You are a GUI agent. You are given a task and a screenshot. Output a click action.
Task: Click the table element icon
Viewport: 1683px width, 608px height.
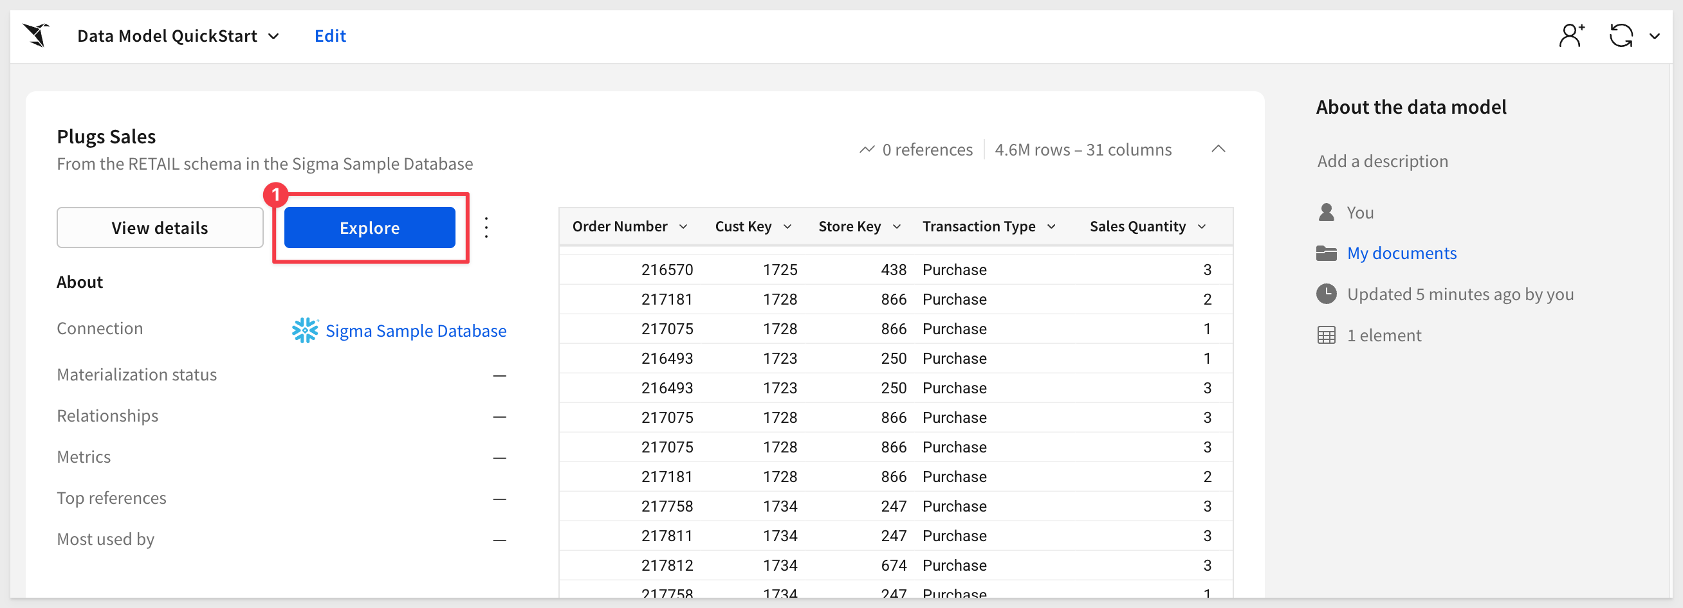[1326, 335]
